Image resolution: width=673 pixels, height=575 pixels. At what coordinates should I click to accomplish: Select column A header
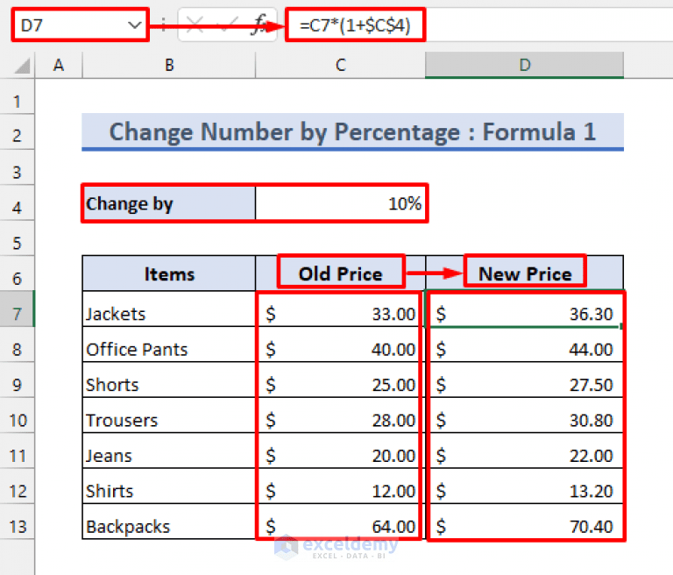point(59,65)
